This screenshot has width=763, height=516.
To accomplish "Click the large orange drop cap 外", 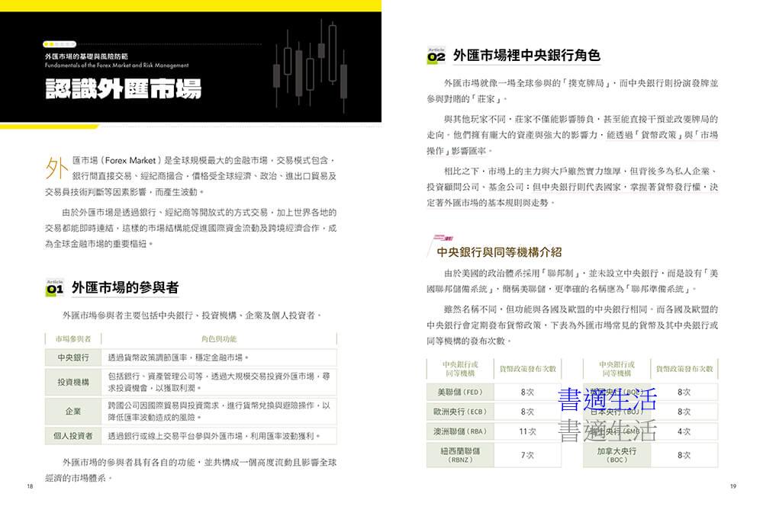I will coord(56,168).
